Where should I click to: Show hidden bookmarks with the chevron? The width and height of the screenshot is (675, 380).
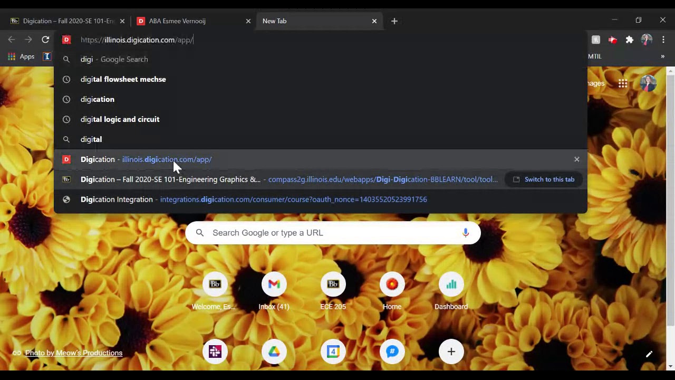click(663, 56)
